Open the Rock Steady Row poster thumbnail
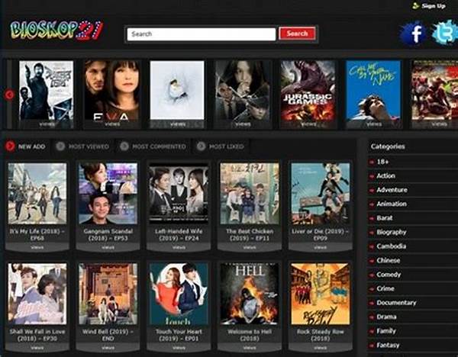This screenshot has width=458, height=357. point(321,294)
